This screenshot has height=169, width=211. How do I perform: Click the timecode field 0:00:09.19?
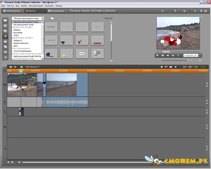point(191,55)
